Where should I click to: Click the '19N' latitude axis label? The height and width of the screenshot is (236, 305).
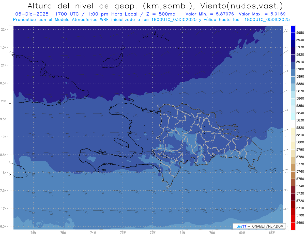point(4,137)
